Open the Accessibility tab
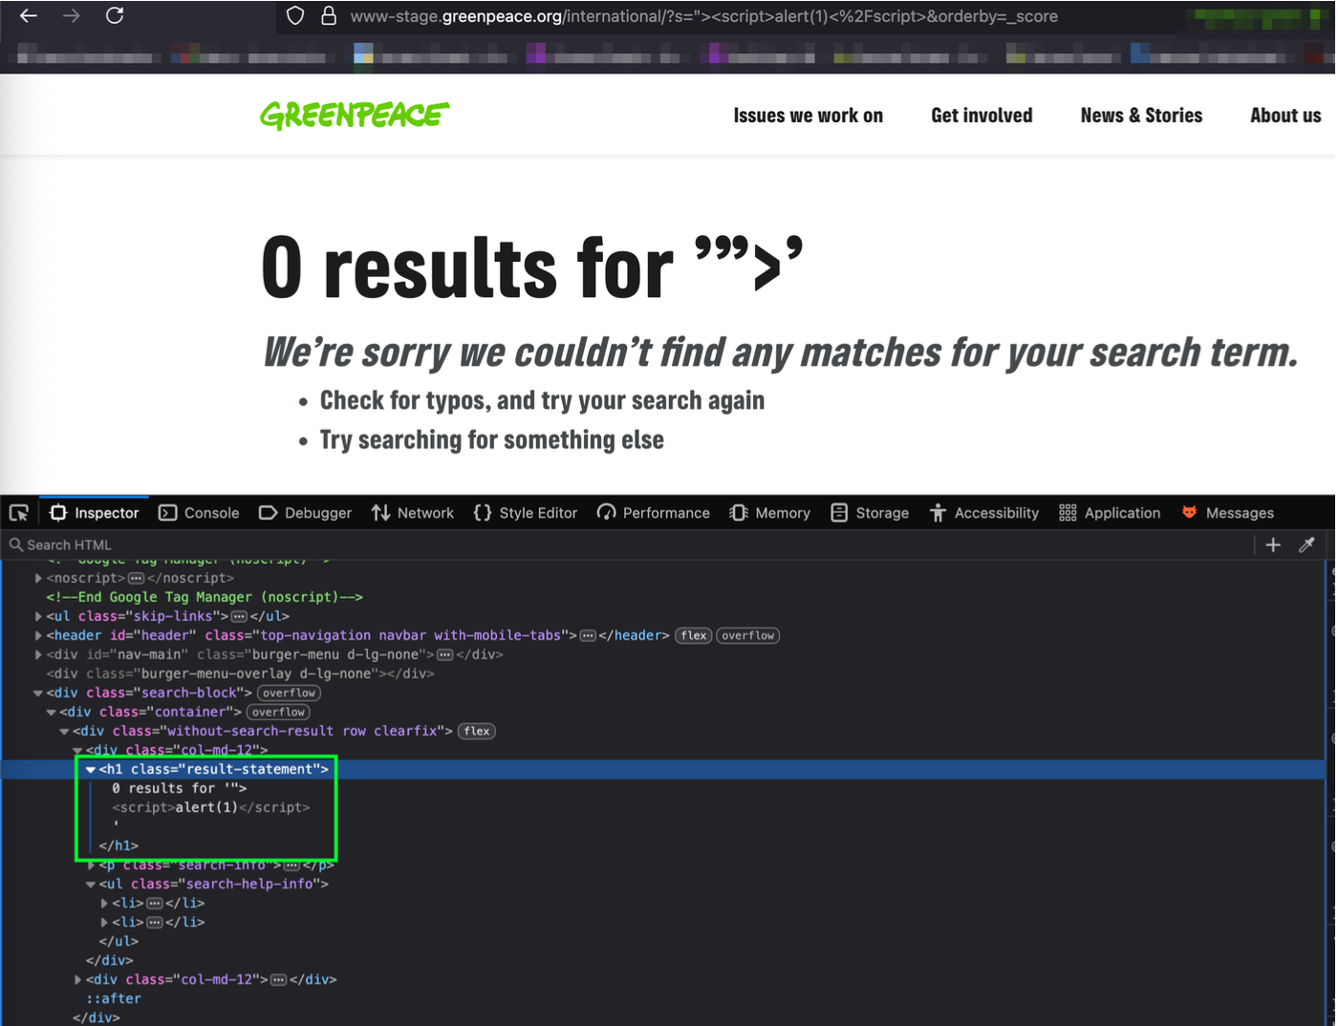The image size is (1338, 1026). 983,513
